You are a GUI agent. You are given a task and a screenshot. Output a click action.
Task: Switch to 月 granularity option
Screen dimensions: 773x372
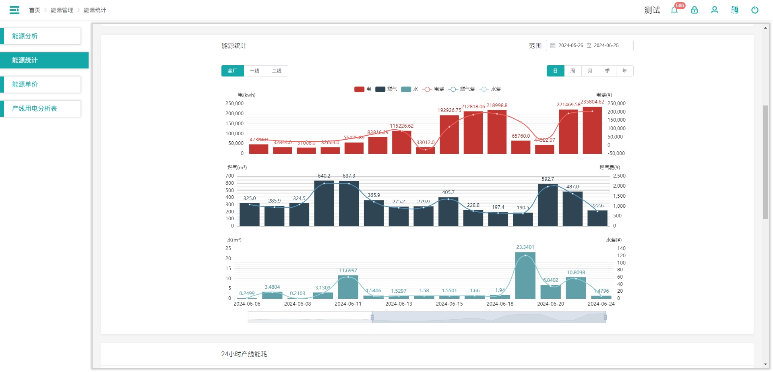[x=590, y=71]
